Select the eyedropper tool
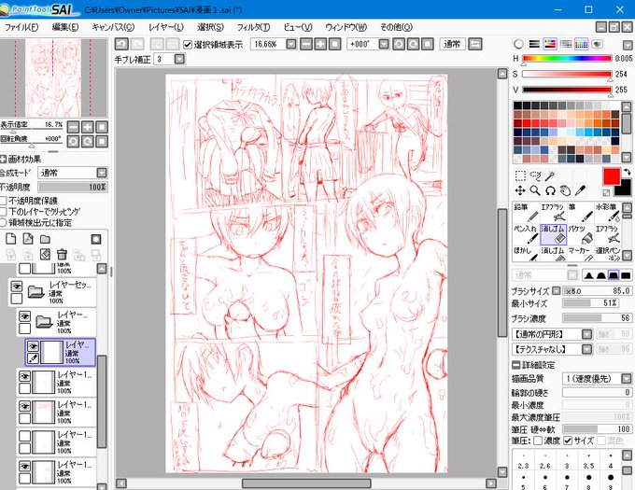 pos(580,190)
